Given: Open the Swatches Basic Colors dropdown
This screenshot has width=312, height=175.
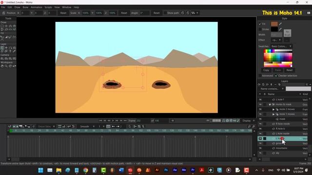Looking at the screenshot, I should (x=282, y=46).
